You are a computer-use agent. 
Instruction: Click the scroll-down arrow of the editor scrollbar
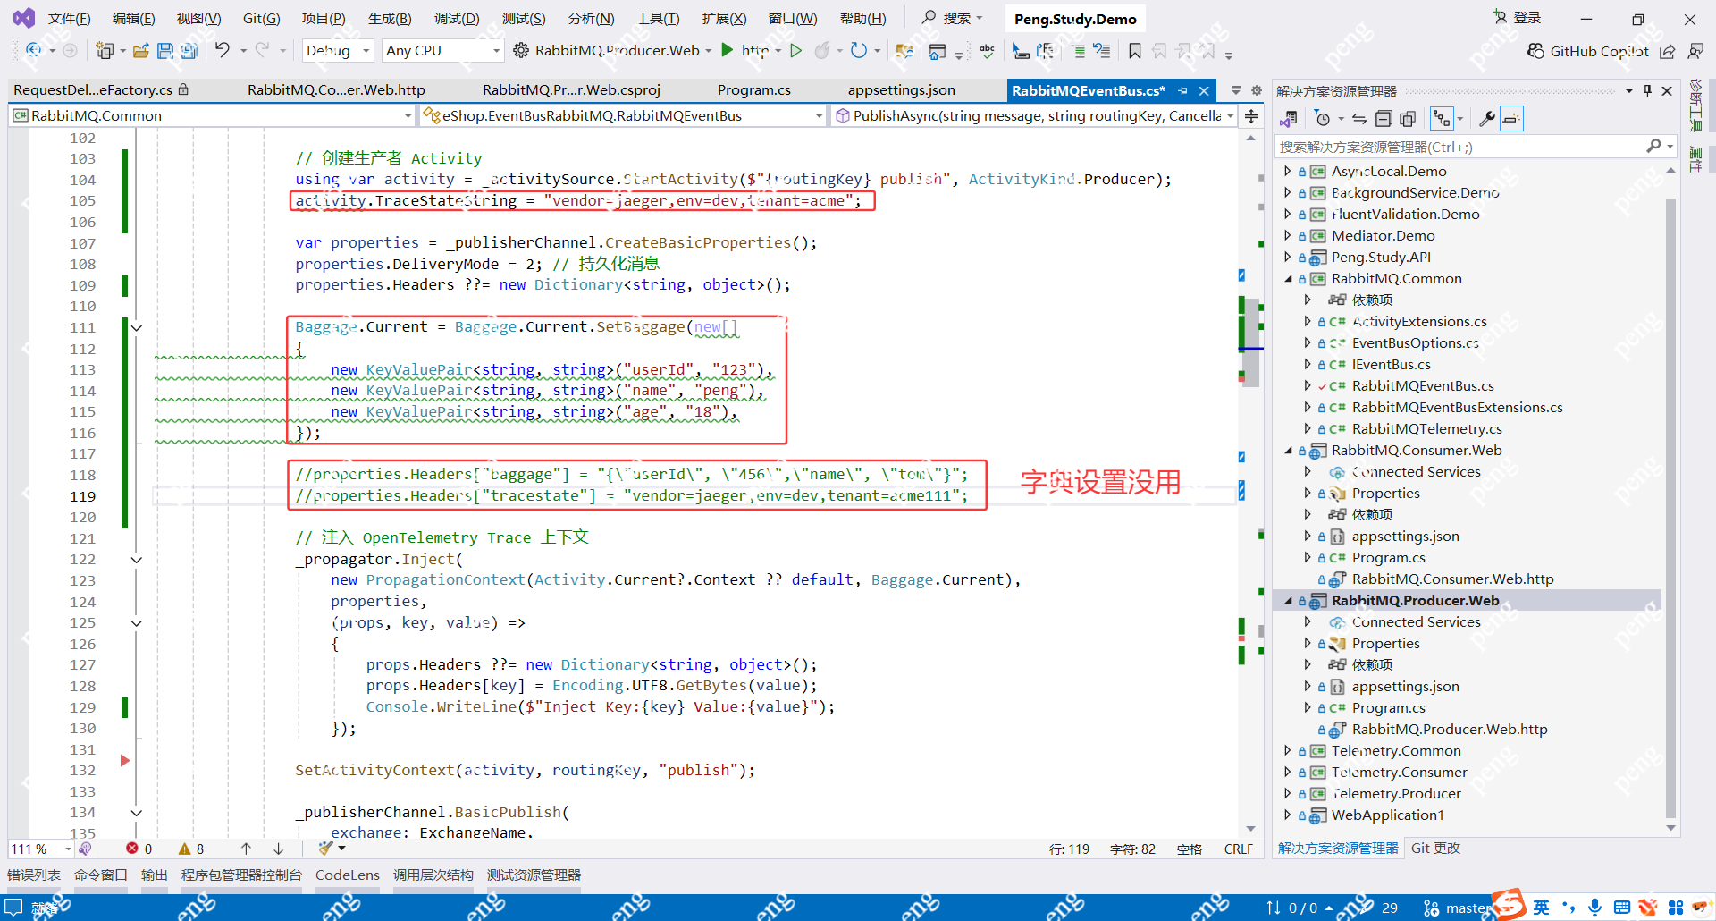tap(1250, 828)
